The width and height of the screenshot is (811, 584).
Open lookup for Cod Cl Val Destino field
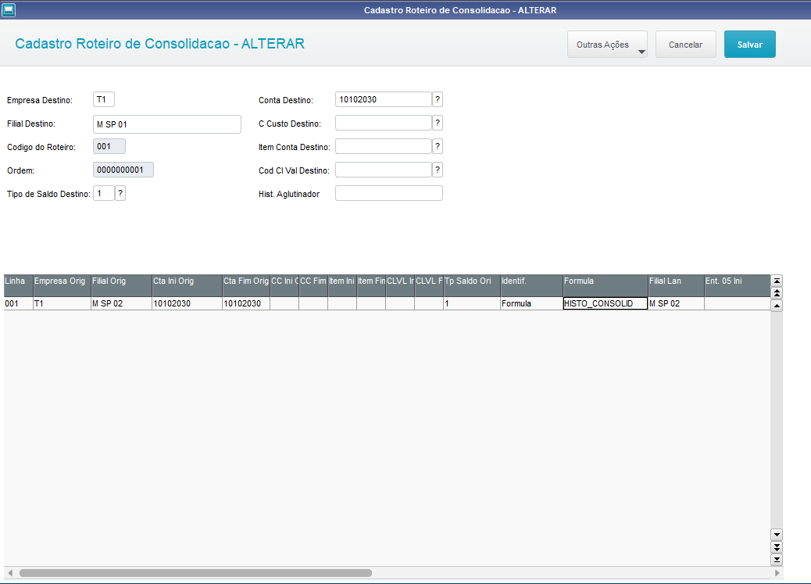coord(438,170)
